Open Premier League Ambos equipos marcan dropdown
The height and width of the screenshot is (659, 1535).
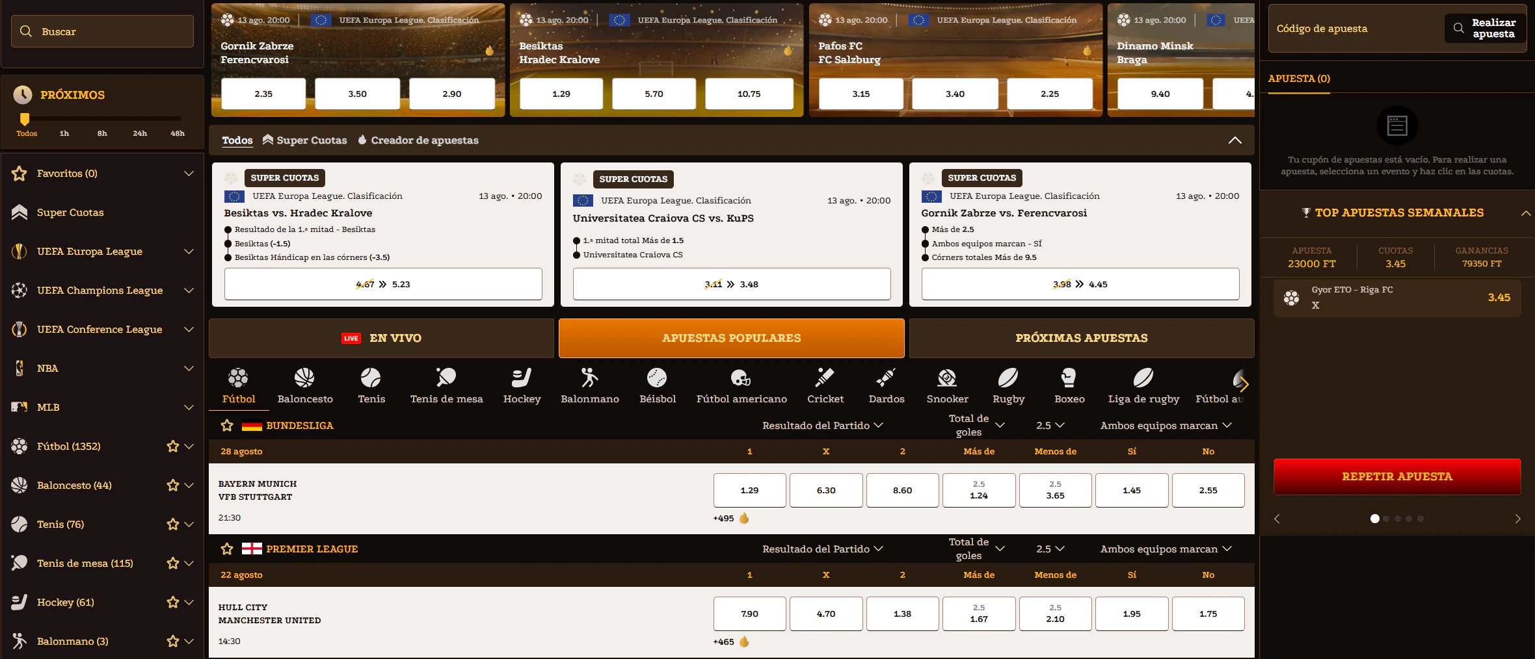point(1166,549)
